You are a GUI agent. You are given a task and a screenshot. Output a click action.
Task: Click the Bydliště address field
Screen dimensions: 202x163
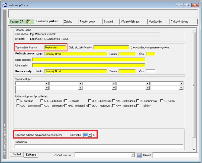pyautogui.click(x=95, y=39)
